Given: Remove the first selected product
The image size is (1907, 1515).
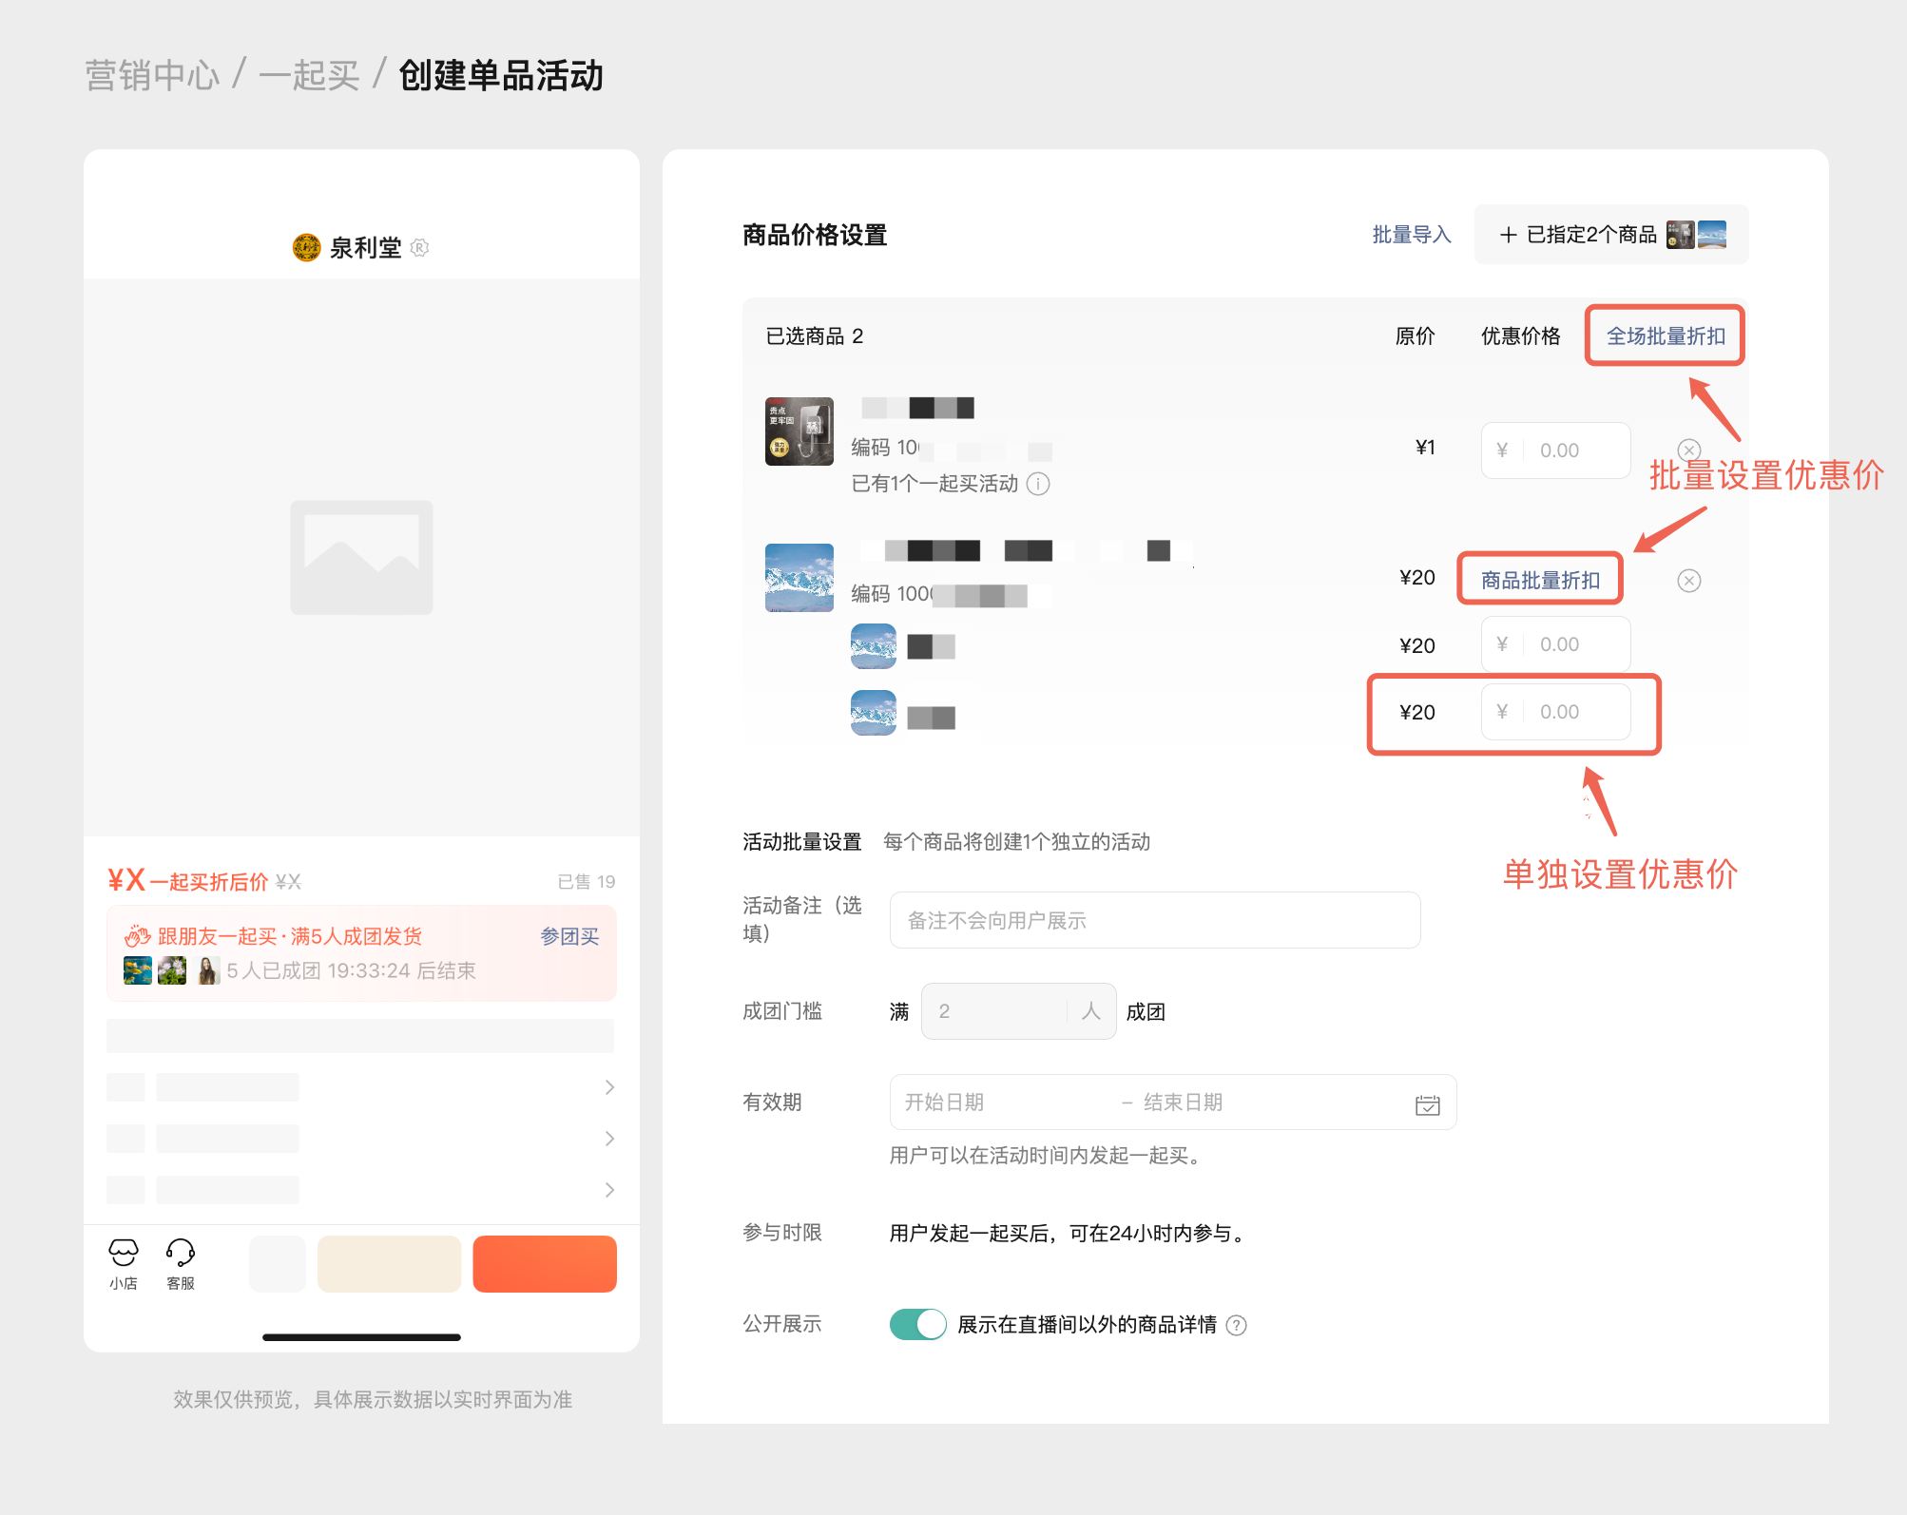Looking at the screenshot, I should tap(1688, 450).
